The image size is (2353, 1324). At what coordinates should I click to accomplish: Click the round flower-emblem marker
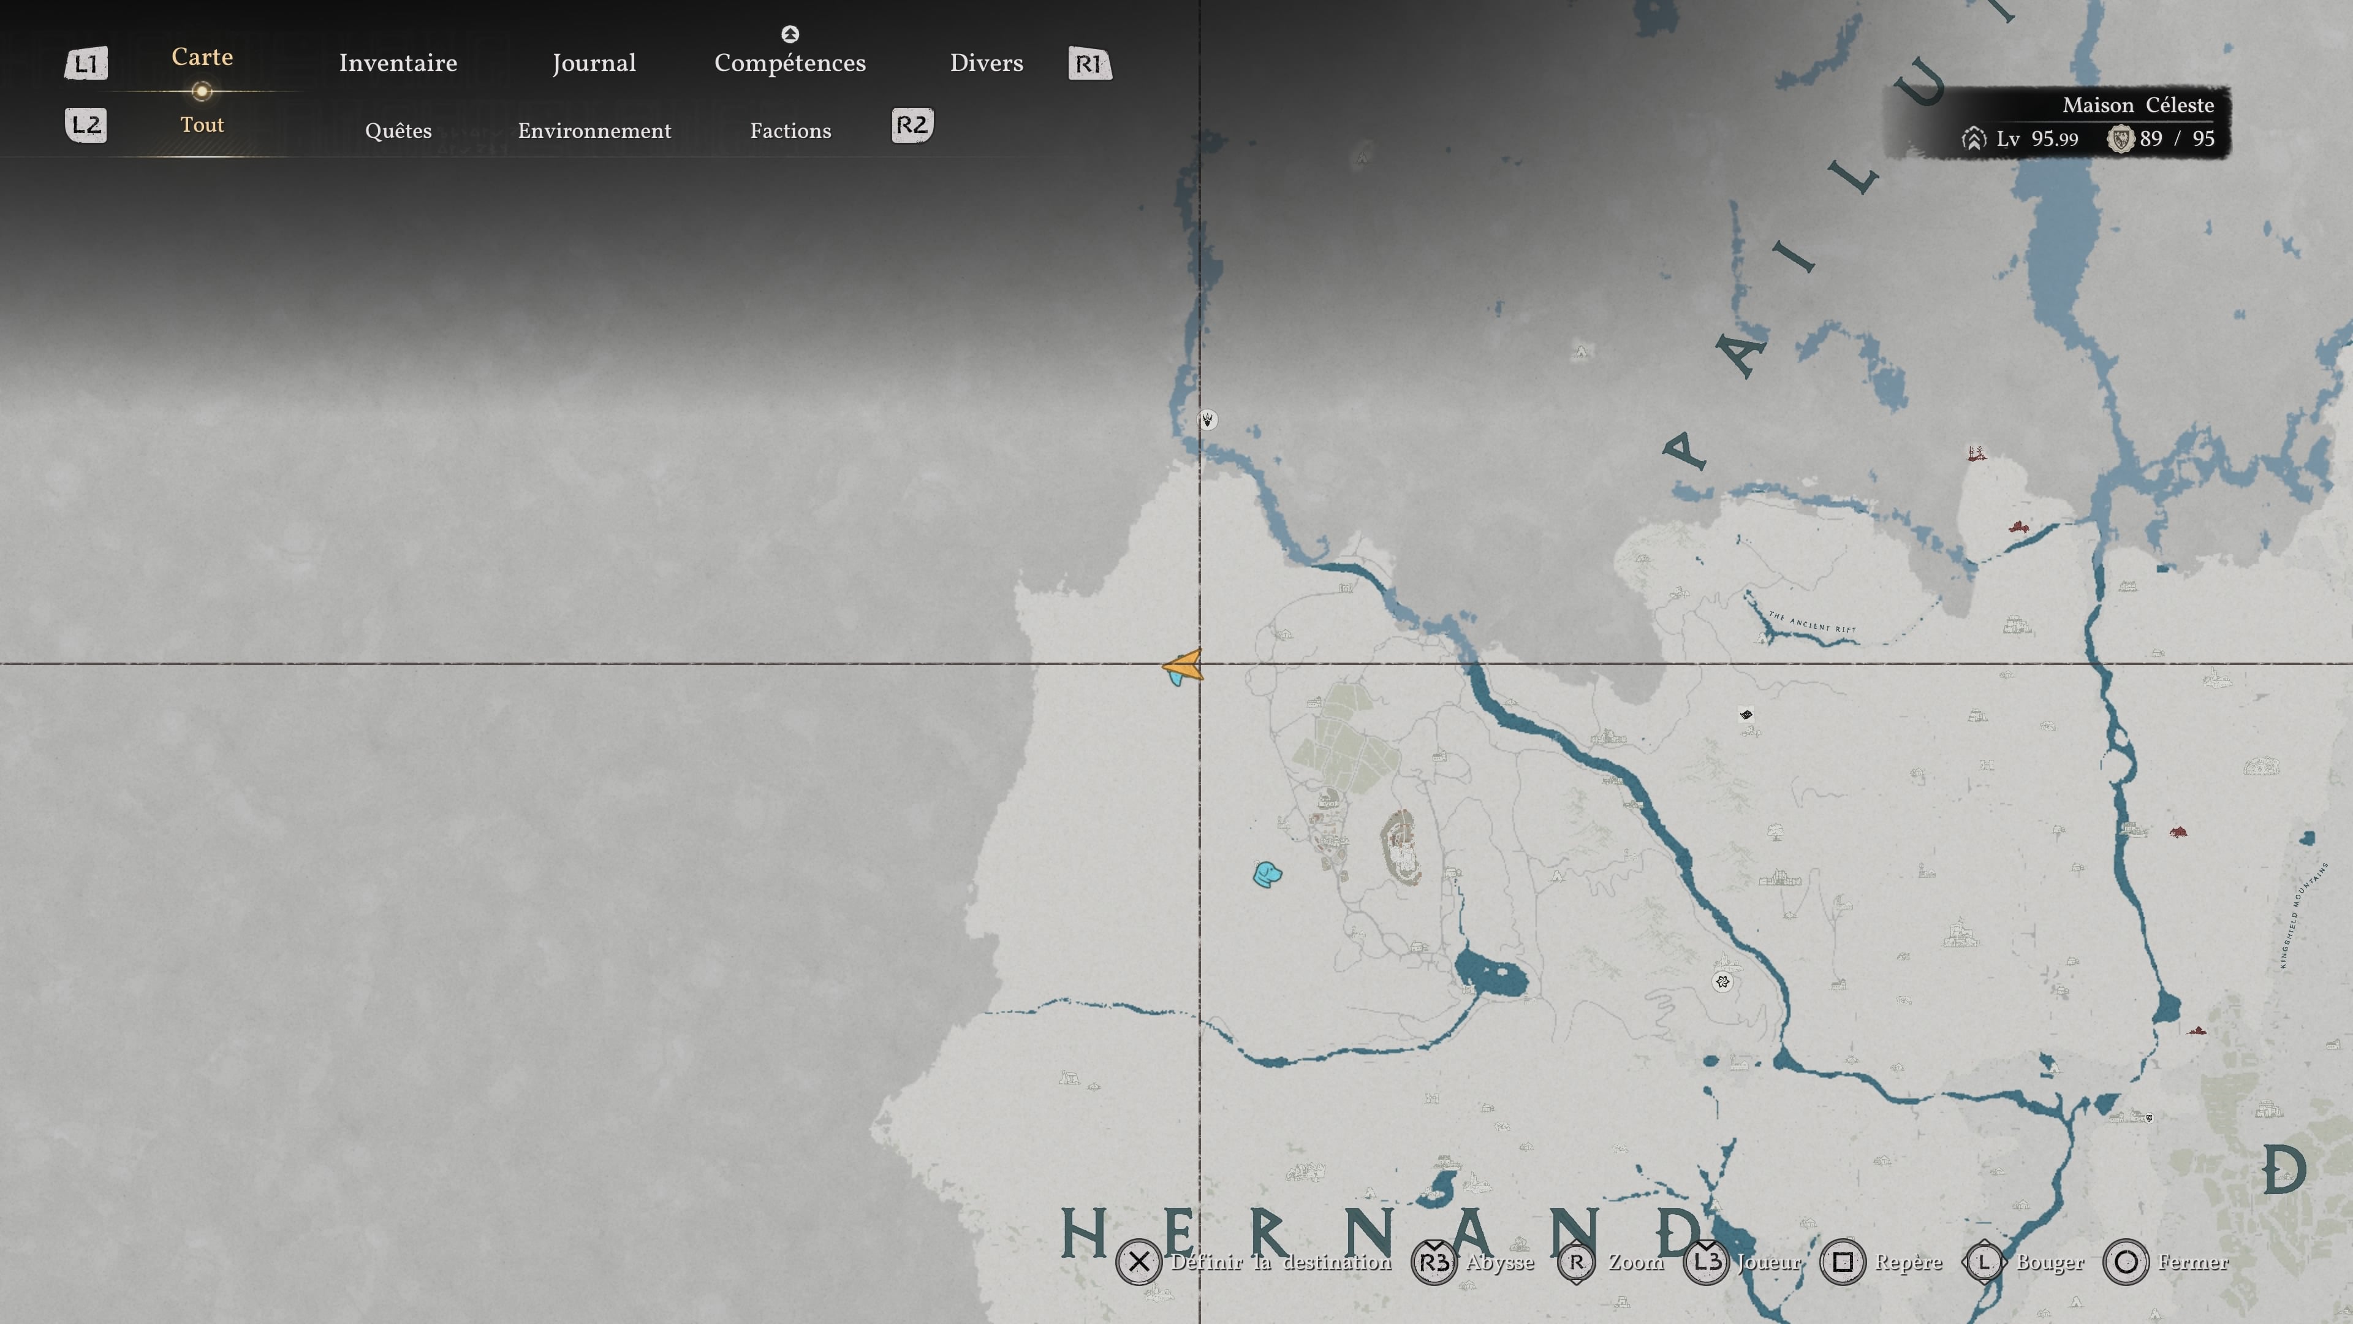coord(1722,981)
